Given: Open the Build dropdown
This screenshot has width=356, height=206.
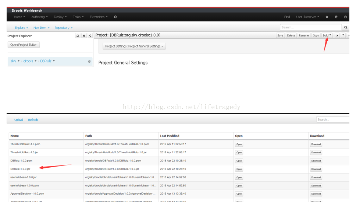Looking at the screenshot, I should click(x=327, y=35).
